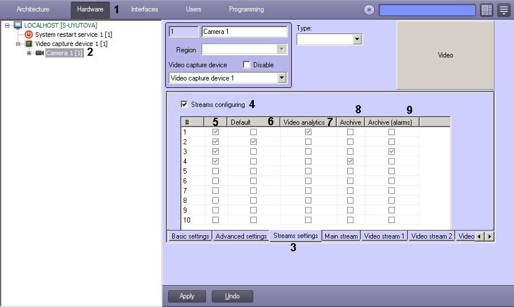Click the Video capture device chip icon
Screen dimensions: 514x307
(29, 44)
